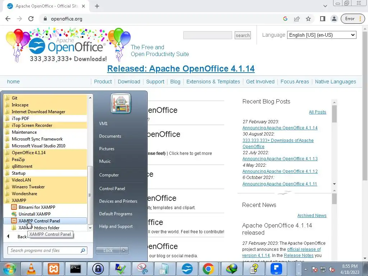Screen dimensions: 368x276
Task: Go back with browser back arrow
Action: tap(8, 19)
